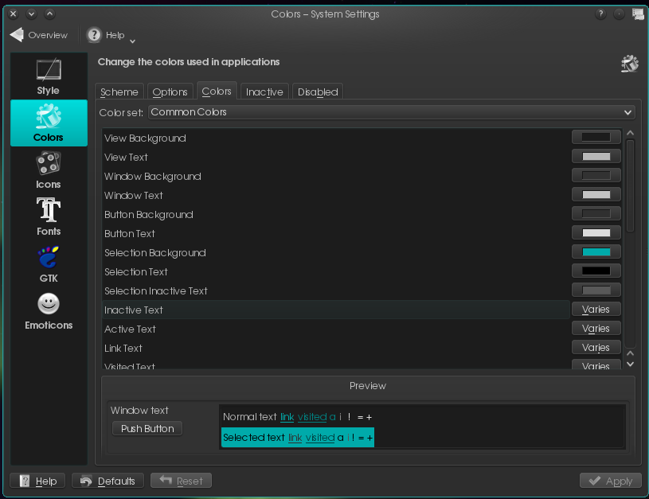
Task: Select the View Background row label
Action: click(145, 138)
